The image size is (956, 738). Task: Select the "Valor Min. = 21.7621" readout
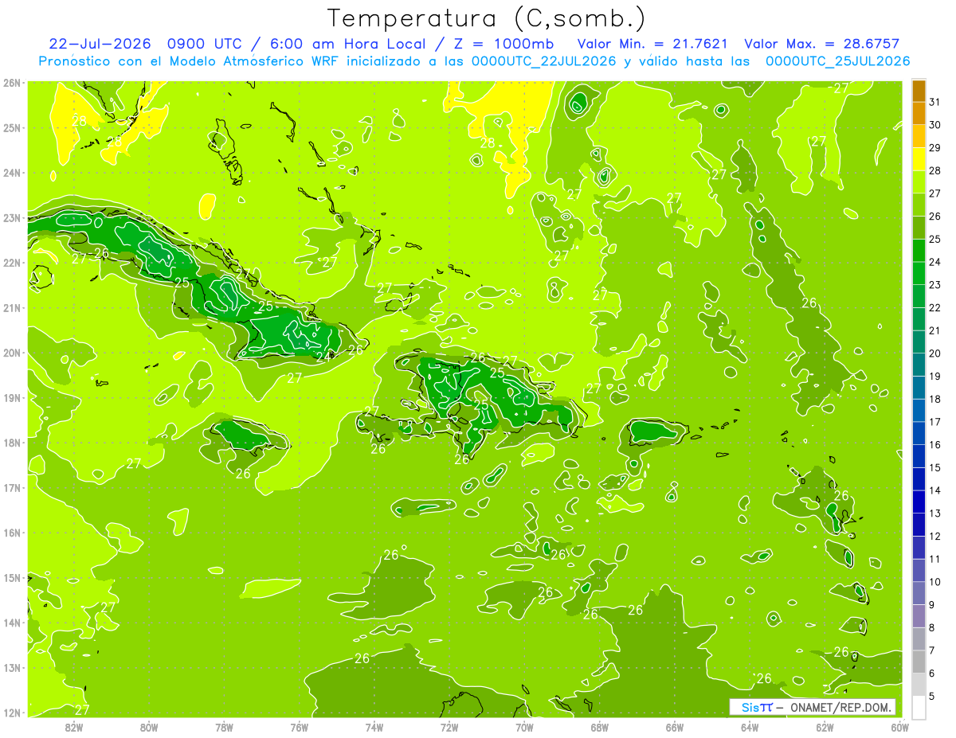tap(653, 44)
